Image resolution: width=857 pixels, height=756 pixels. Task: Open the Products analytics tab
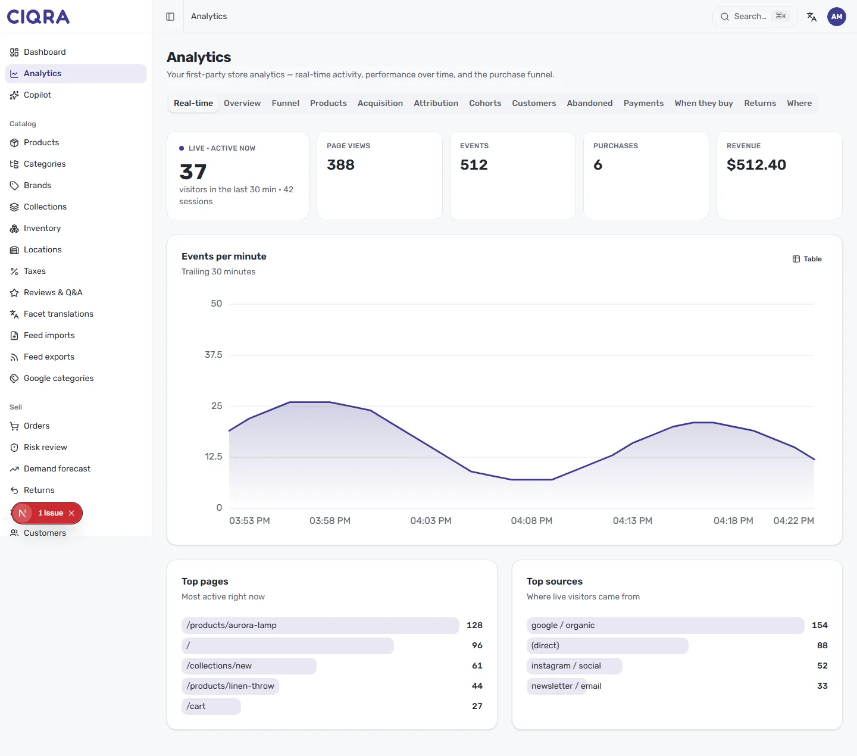click(329, 104)
